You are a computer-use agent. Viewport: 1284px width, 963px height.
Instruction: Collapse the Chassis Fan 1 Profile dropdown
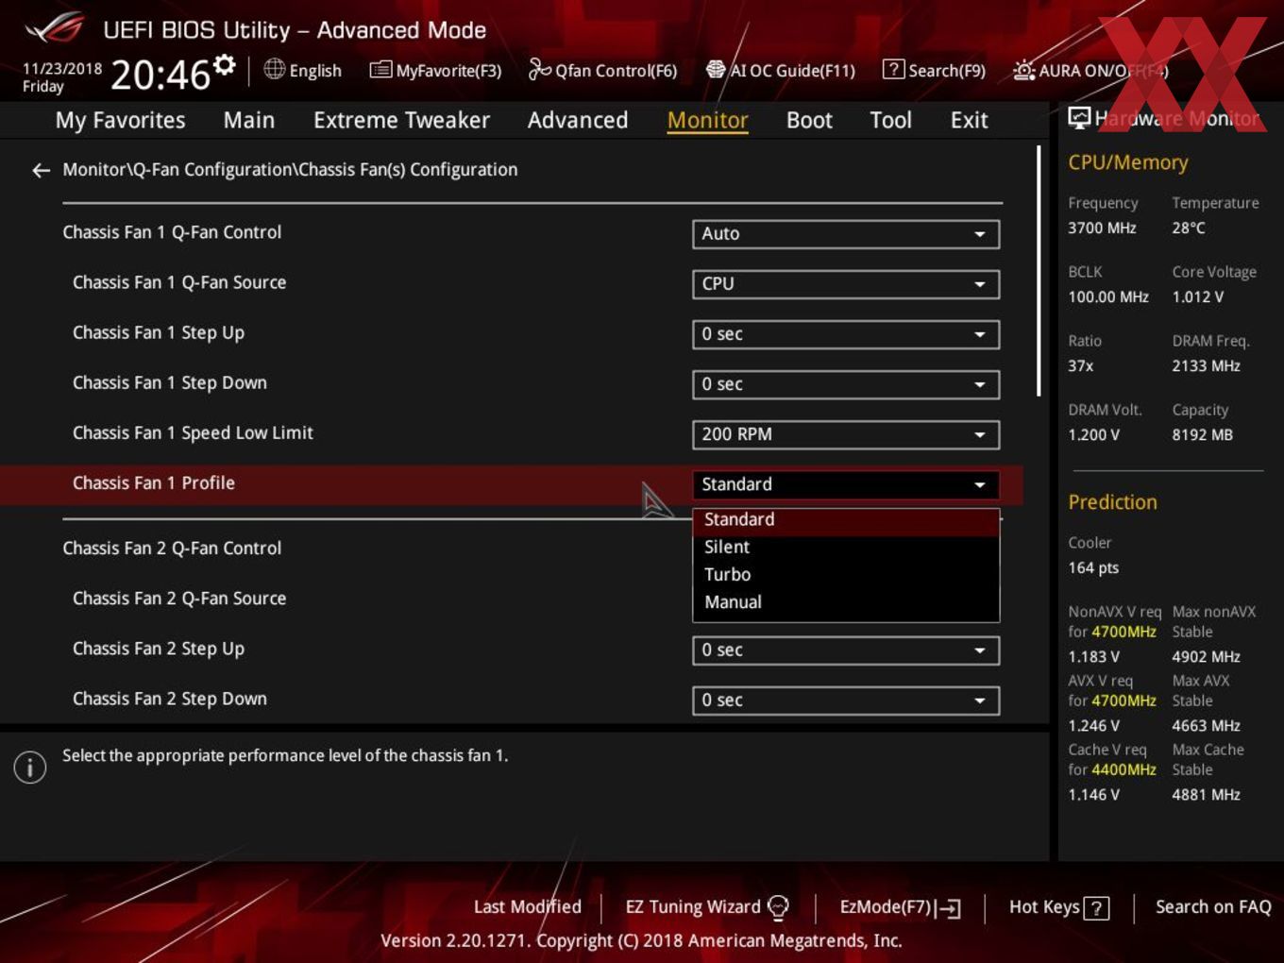(846, 484)
